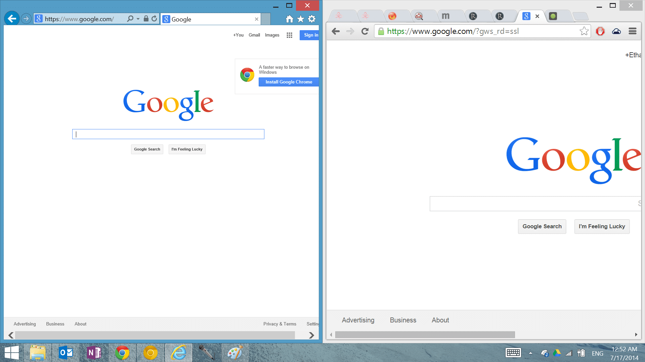Click the Sign in button
Image resolution: width=645 pixels, height=362 pixels.
pyautogui.click(x=309, y=35)
